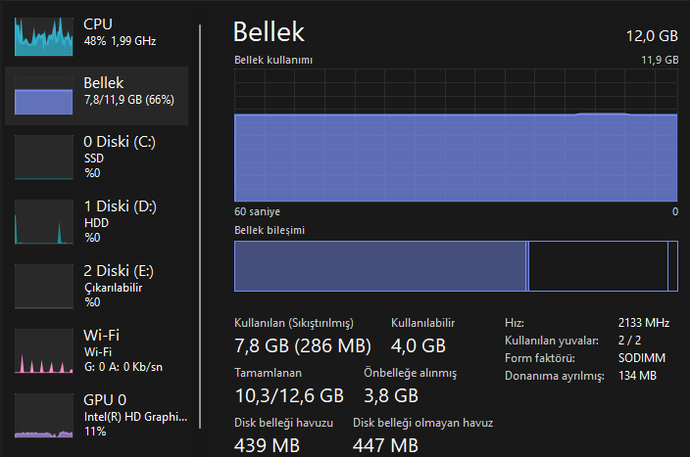Click the Kullanılan (Sıkıştırılmış) 7,8 GB value
Screen dimensions: 690x457
pyautogui.click(x=302, y=345)
